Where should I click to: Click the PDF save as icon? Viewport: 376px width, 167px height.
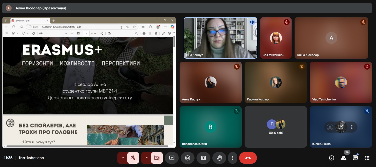(156, 33)
